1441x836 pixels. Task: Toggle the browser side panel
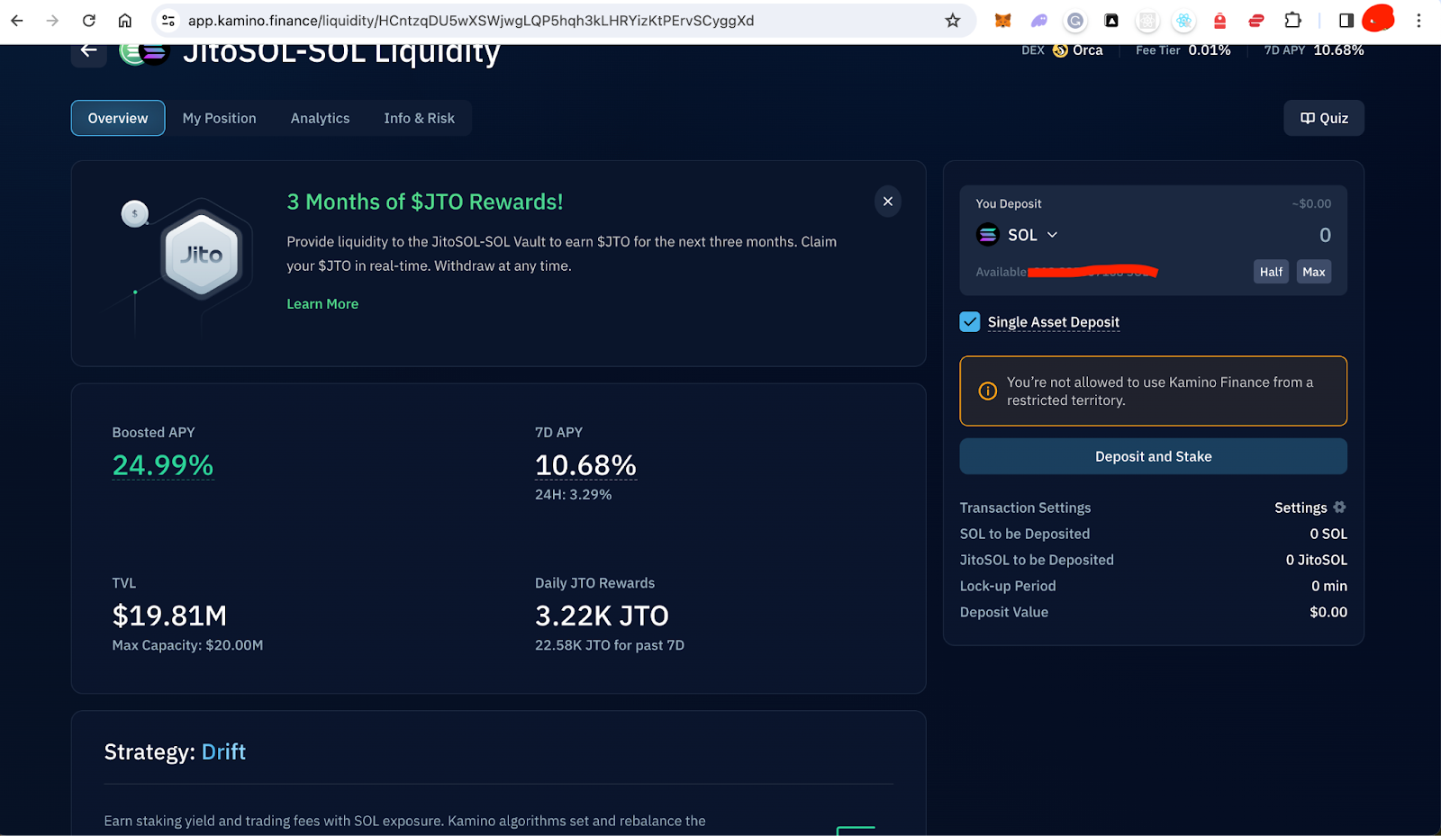[1346, 21]
